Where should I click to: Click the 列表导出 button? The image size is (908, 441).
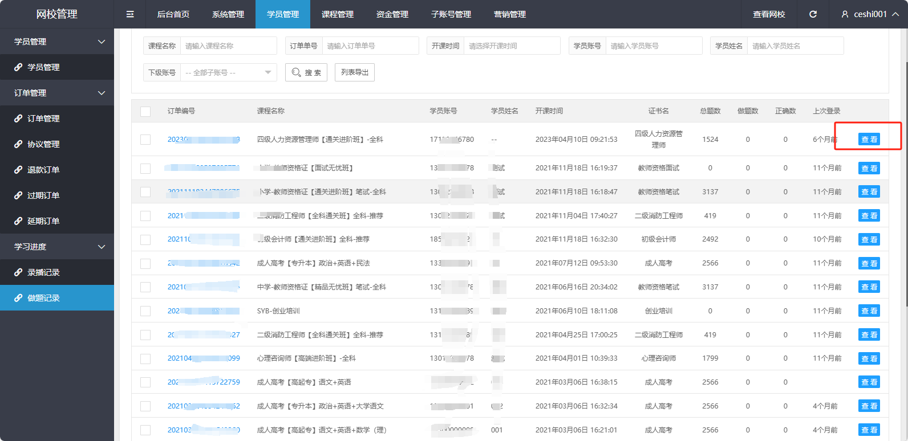point(355,72)
